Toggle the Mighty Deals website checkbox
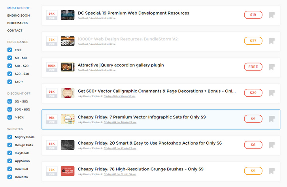 (10, 137)
